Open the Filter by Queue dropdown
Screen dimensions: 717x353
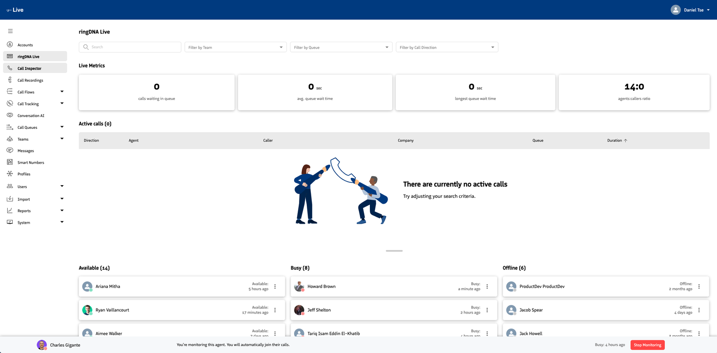(x=341, y=47)
